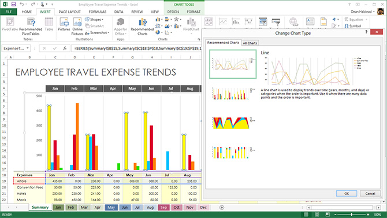Insert a Text Box
The image size is (387, 218).
pos(310,22)
